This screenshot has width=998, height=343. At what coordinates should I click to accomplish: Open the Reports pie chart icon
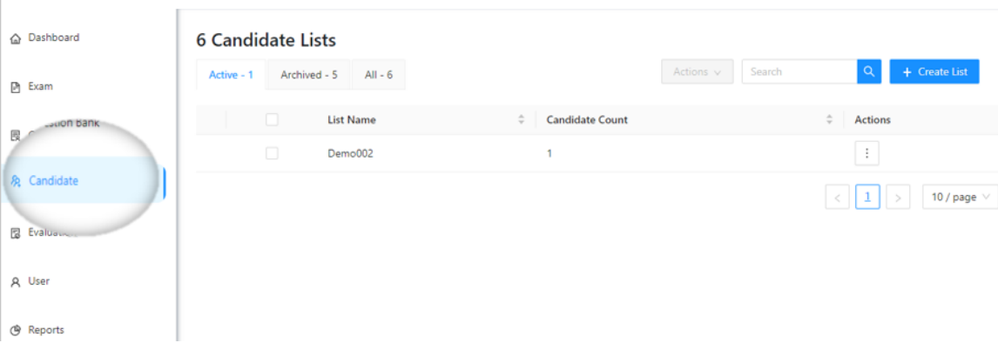(x=16, y=330)
